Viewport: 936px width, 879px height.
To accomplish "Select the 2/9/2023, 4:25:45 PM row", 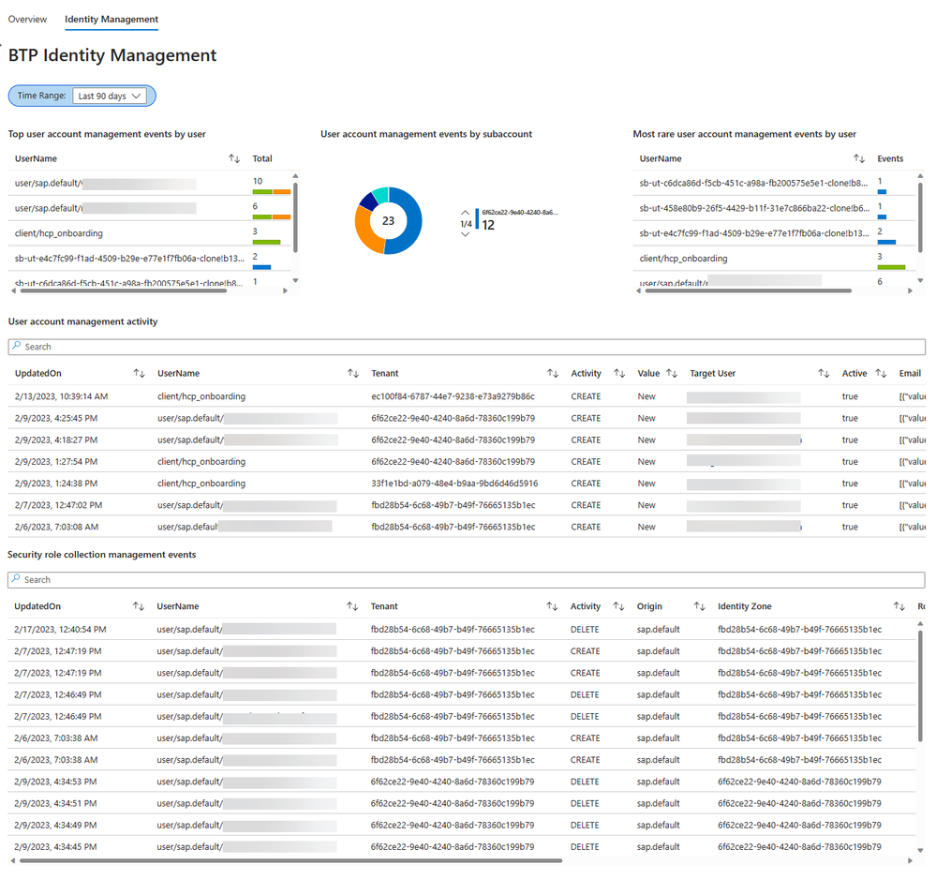I will tap(467, 418).
